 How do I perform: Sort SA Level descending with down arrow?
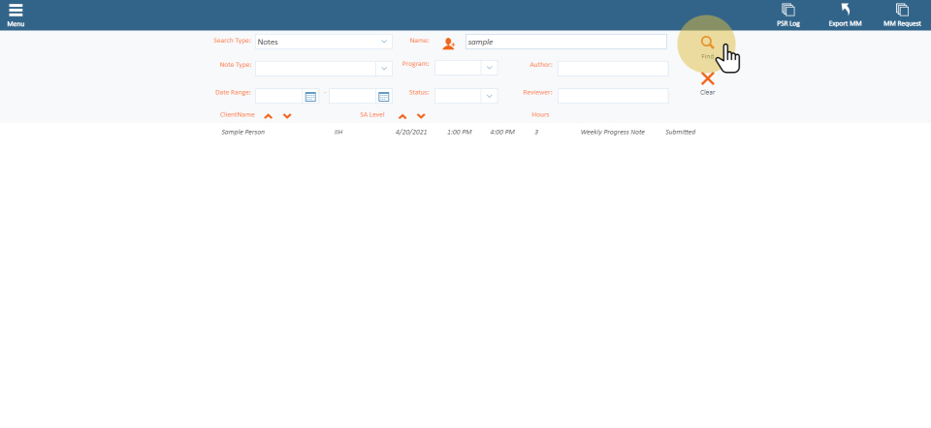click(421, 116)
